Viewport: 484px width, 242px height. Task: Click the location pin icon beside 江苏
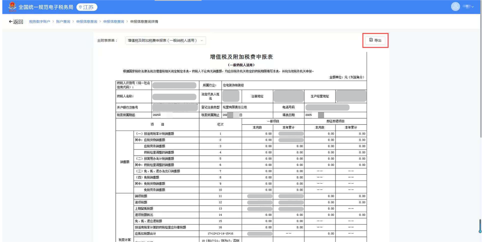[x=80, y=7]
